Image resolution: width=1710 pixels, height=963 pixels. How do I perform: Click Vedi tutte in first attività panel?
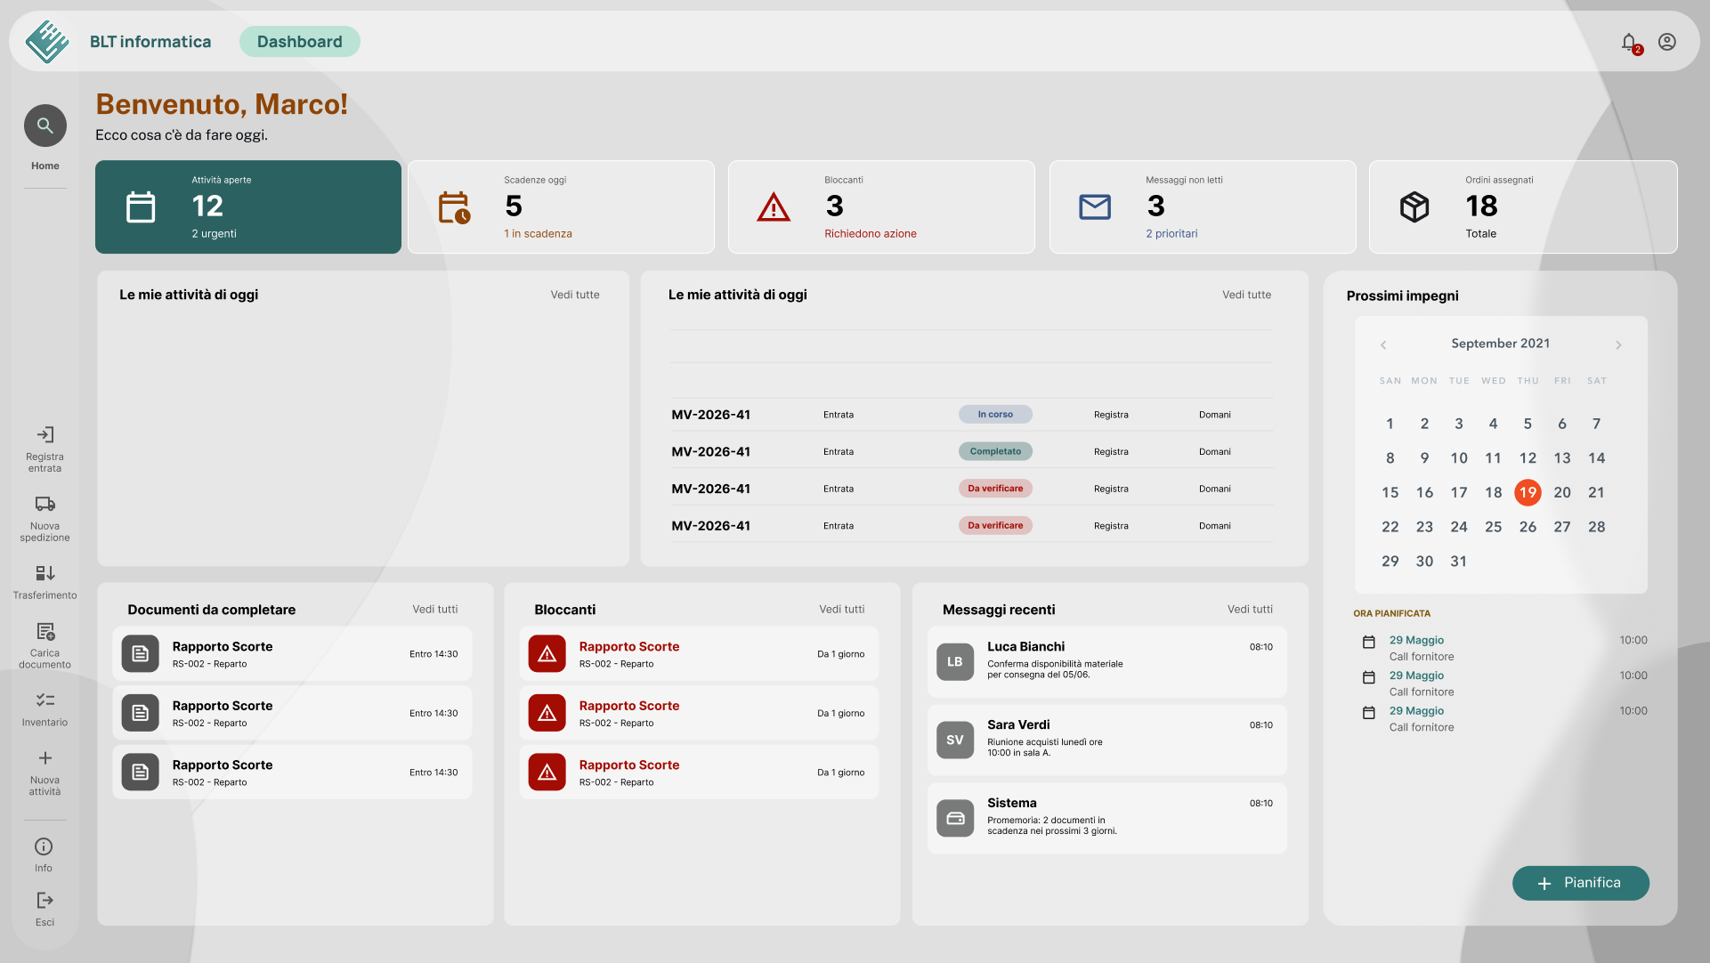click(x=575, y=295)
